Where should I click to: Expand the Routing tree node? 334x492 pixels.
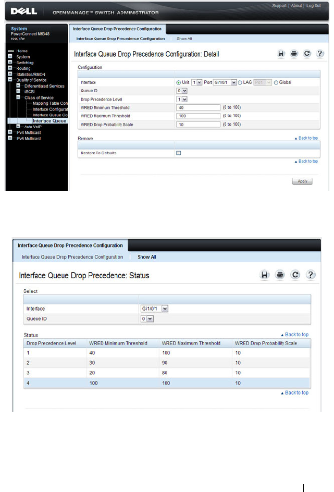click(x=10, y=68)
